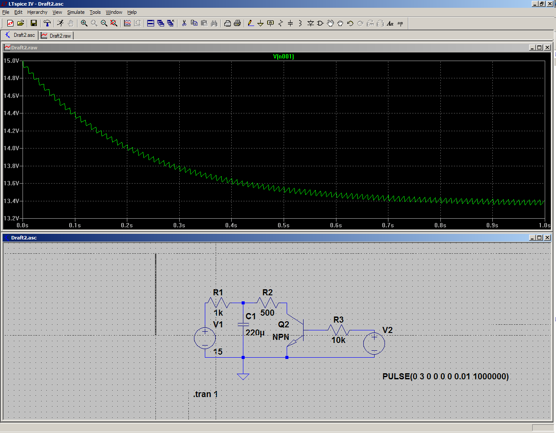This screenshot has width=556, height=433.
Task: Click the Zoom In magnifier icon
Action: (84, 23)
